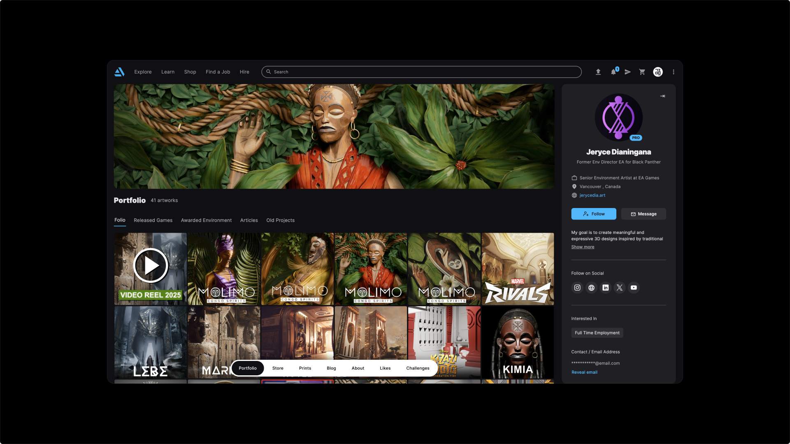
Task: Open the LinkedIn social icon
Action: (606, 288)
